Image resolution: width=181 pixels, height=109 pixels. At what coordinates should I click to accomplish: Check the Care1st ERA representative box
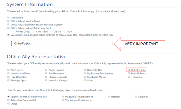85,70
